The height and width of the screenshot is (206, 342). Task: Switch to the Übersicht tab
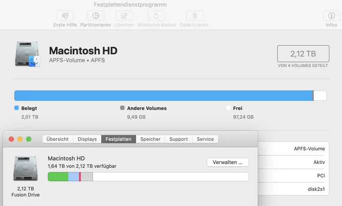[x=58, y=139]
